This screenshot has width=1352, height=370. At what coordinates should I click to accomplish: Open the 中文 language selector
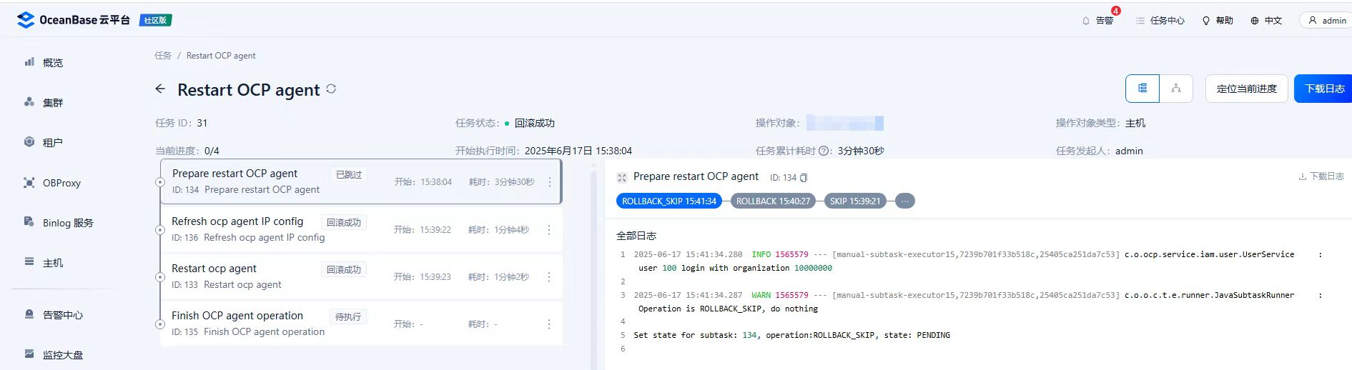1265,21
